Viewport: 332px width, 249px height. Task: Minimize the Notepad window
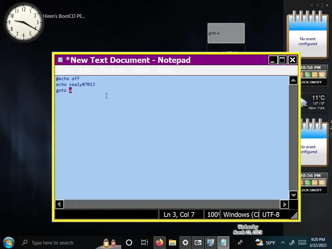(x=273, y=60)
